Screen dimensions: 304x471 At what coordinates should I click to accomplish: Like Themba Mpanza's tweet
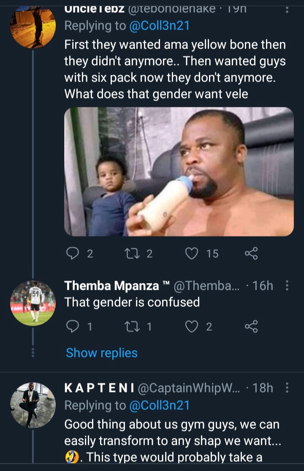coord(191,326)
